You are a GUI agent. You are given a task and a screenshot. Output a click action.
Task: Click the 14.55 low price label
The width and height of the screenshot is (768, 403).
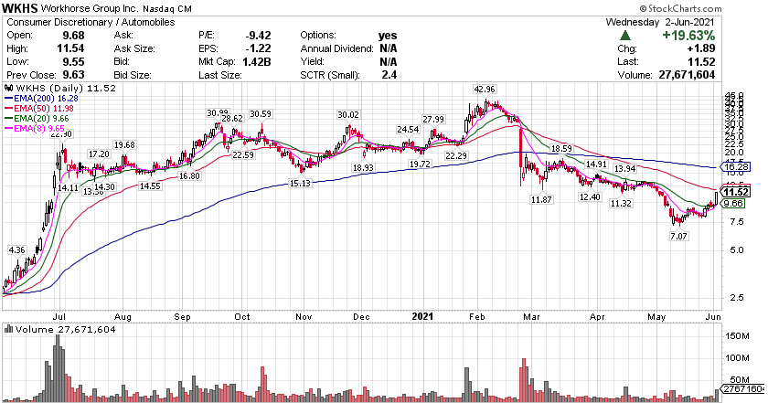tap(150, 186)
